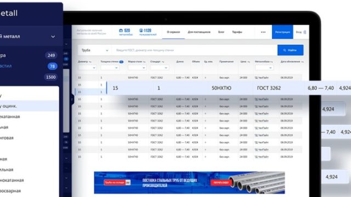Open the О сервисе tab
Image resolution: width=351 pixels, height=197 pixels.
[x=173, y=32]
